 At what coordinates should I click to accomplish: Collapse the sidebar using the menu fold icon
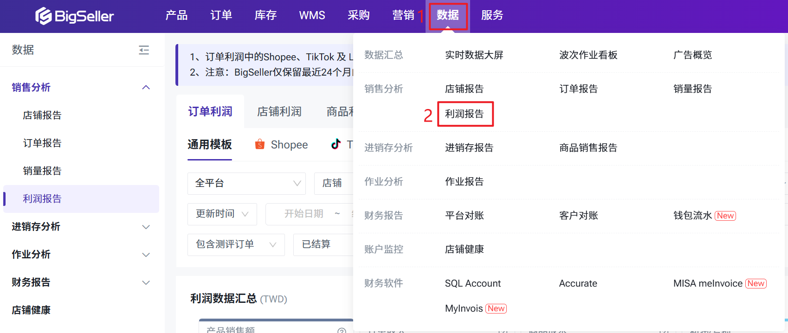[x=144, y=50]
